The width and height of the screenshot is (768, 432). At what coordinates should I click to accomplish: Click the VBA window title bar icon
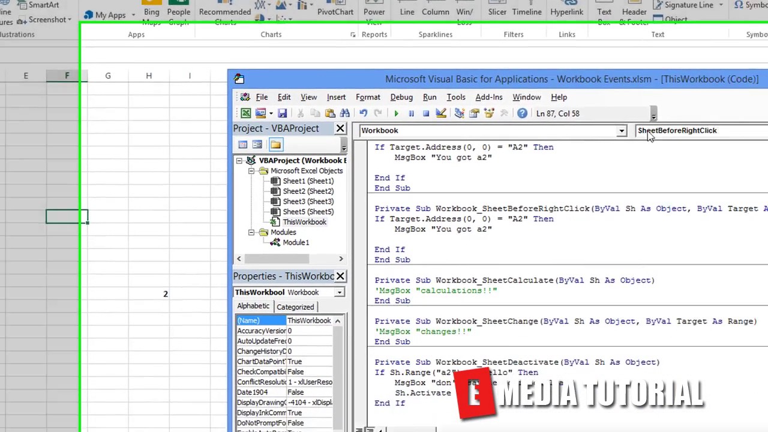239,79
